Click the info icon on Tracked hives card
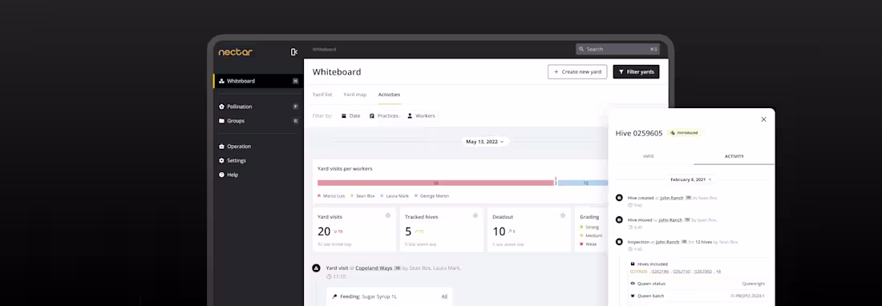This screenshot has width=882, height=306. click(475, 215)
